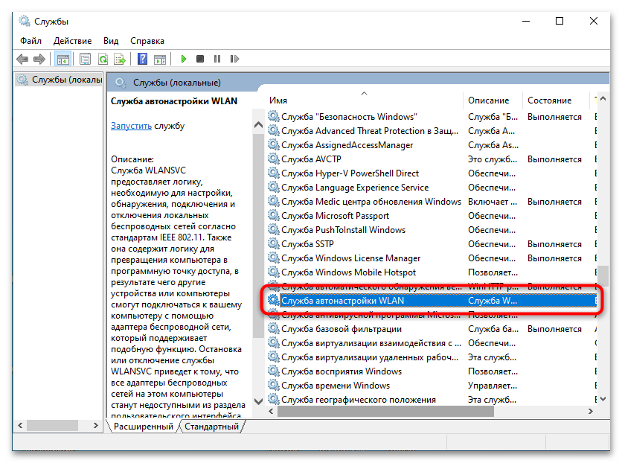Restart the service with restart button

[x=234, y=59]
